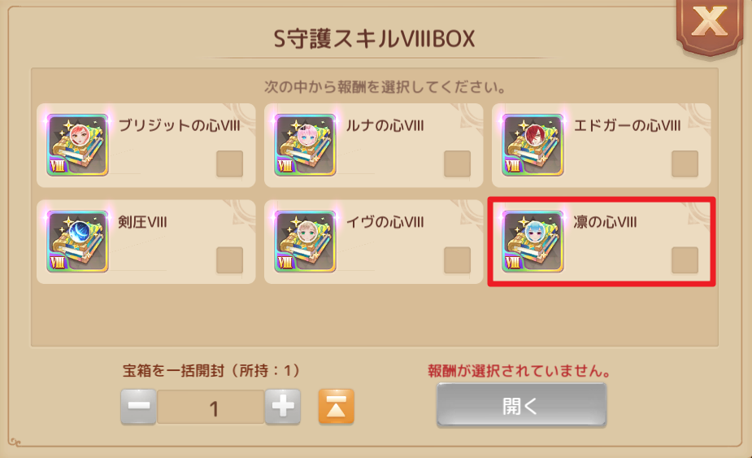The width and height of the screenshot is (752, 458).
Task: Check the ブリジットの心VIII reward checkbox
Action: [230, 164]
